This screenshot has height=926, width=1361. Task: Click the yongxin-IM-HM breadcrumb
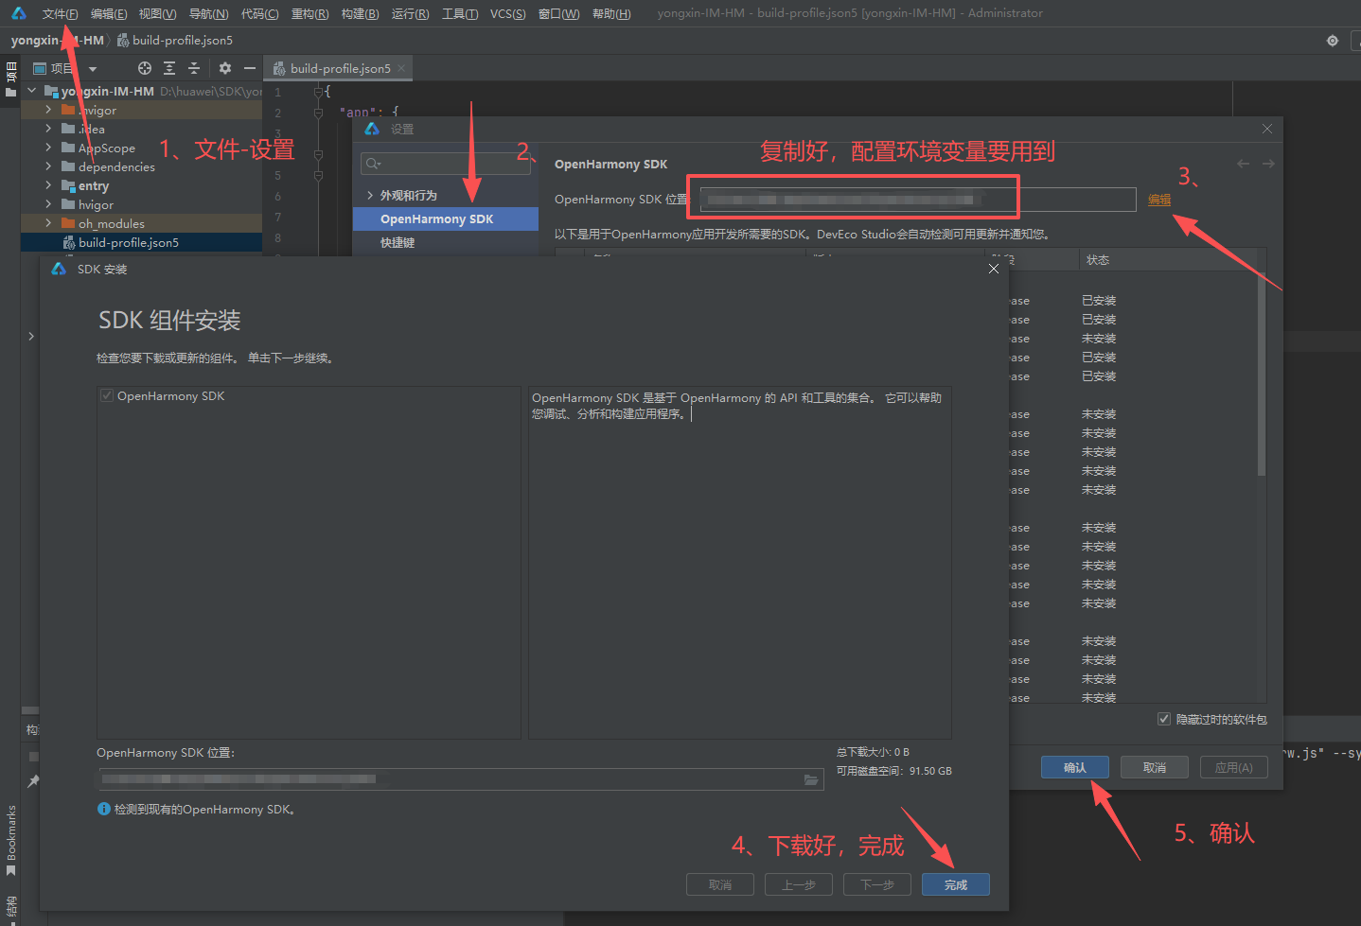57,41
